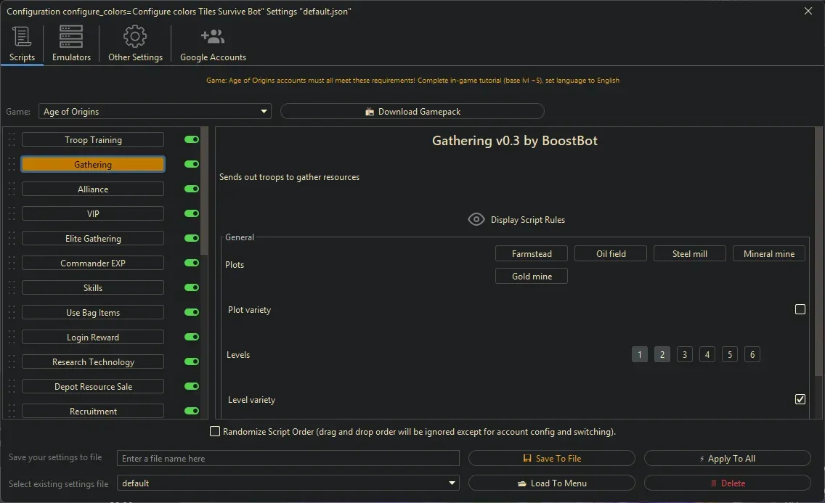Expand the Game selection dropdown

pyautogui.click(x=264, y=112)
